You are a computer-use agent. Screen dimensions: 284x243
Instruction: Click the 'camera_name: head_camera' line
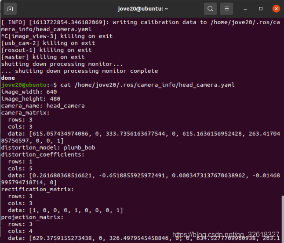pyautogui.click(x=43, y=106)
